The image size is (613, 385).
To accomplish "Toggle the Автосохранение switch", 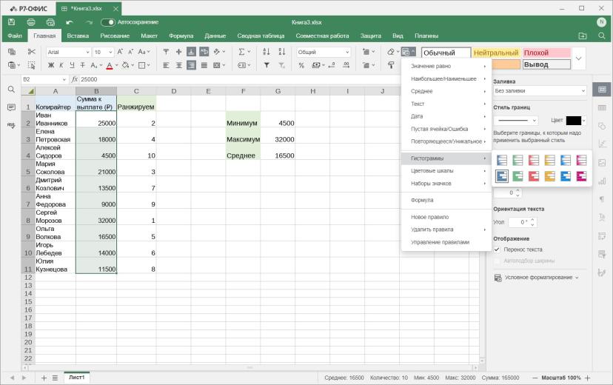I will click(x=108, y=22).
